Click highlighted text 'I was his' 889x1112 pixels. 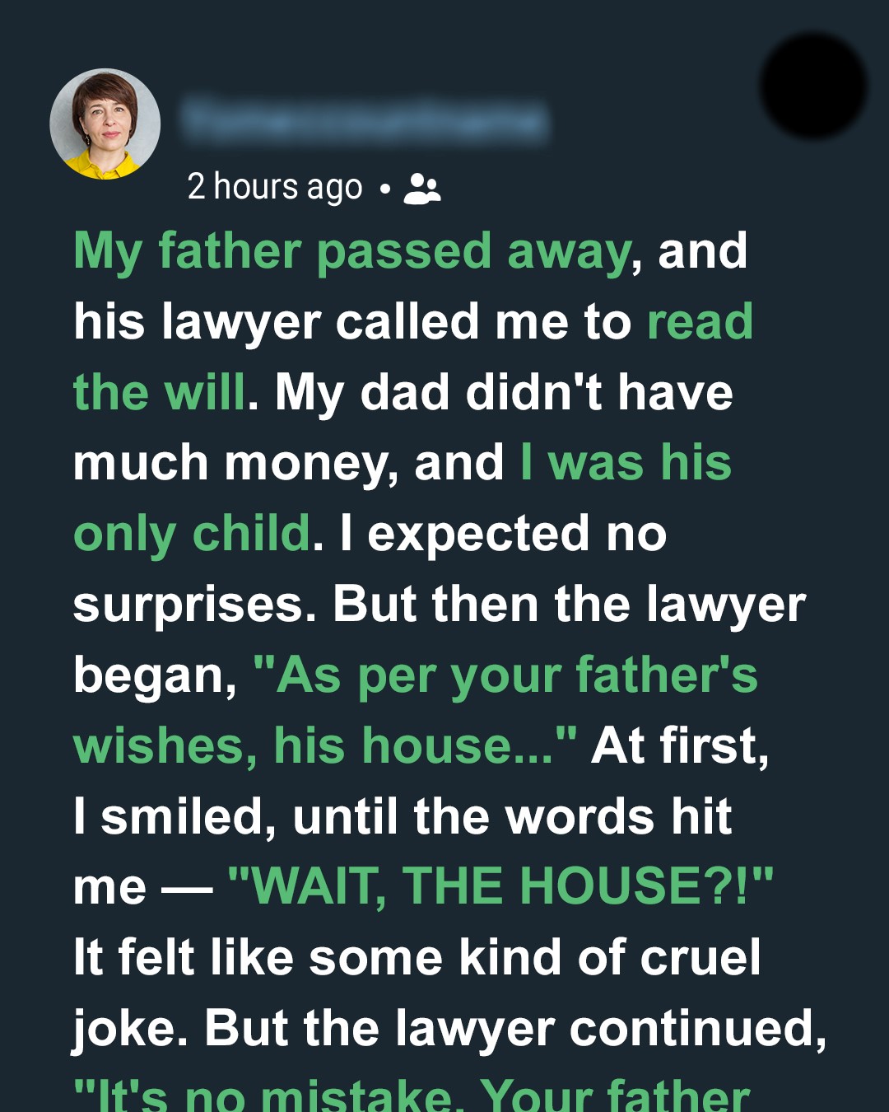626,463
